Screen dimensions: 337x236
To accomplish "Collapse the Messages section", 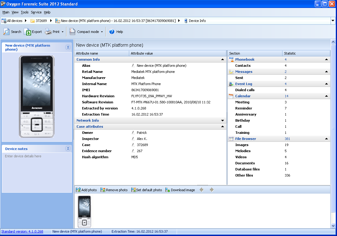I will [x=326, y=72].
